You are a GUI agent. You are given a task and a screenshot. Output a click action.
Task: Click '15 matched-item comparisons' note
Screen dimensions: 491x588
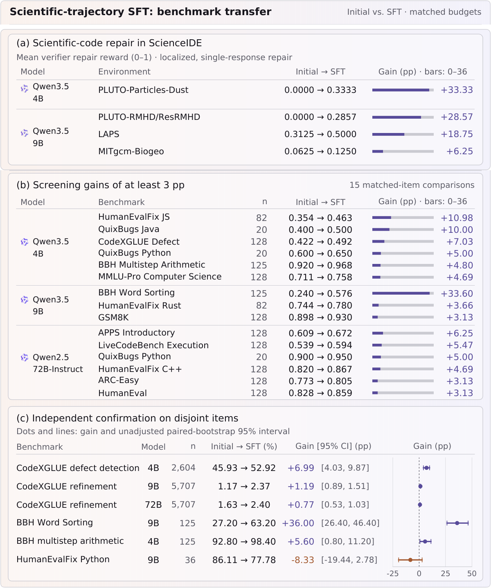412,185
